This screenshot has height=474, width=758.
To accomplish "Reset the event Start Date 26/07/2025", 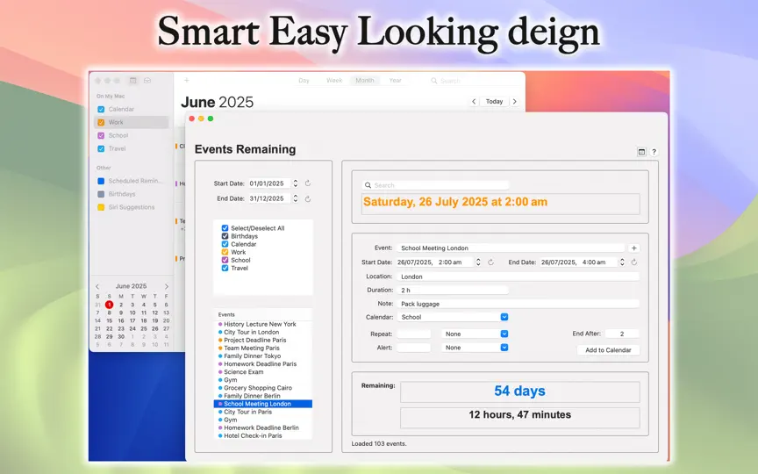I will coord(490,262).
